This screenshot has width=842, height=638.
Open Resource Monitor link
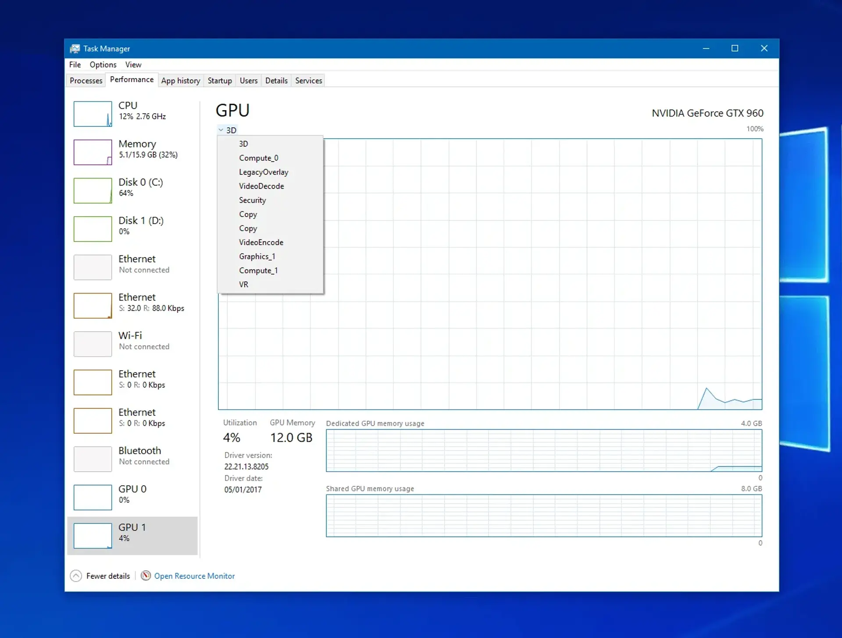click(x=194, y=576)
